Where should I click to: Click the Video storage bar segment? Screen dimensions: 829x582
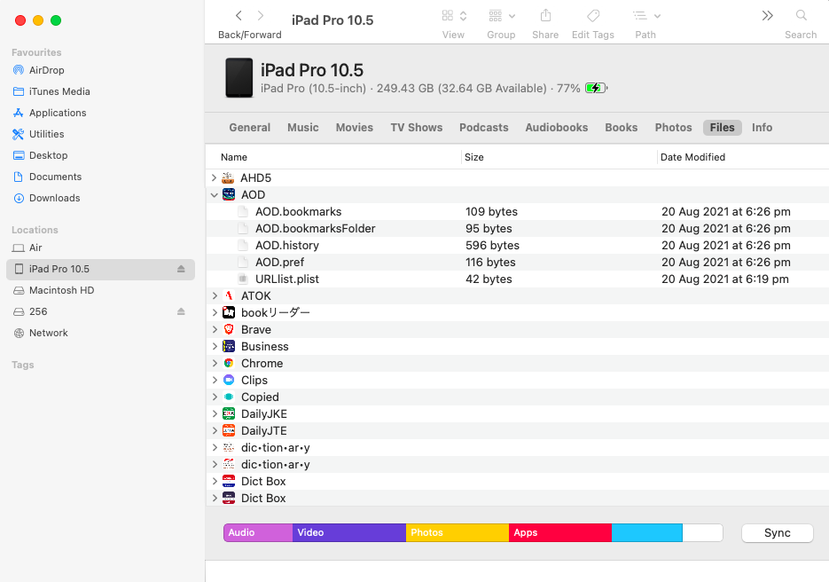tap(349, 533)
